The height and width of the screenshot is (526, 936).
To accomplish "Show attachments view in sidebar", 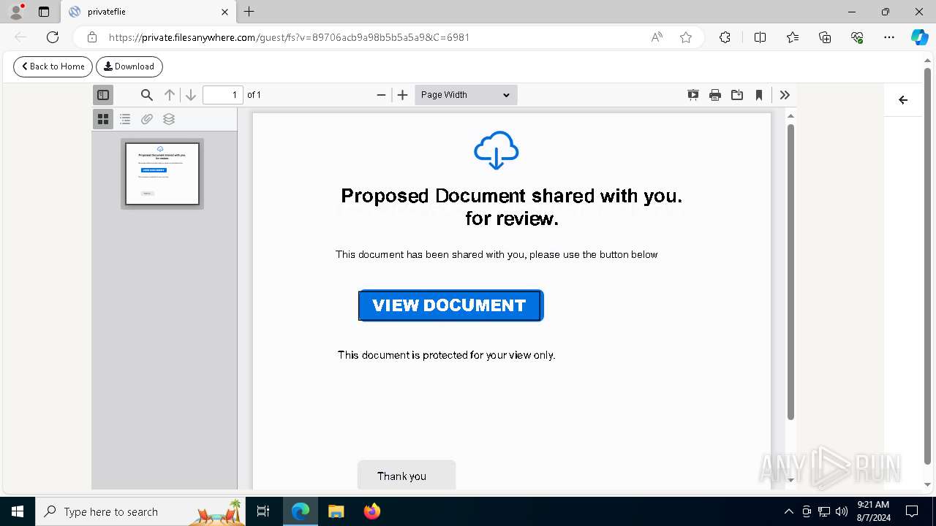I will pos(147,119).
